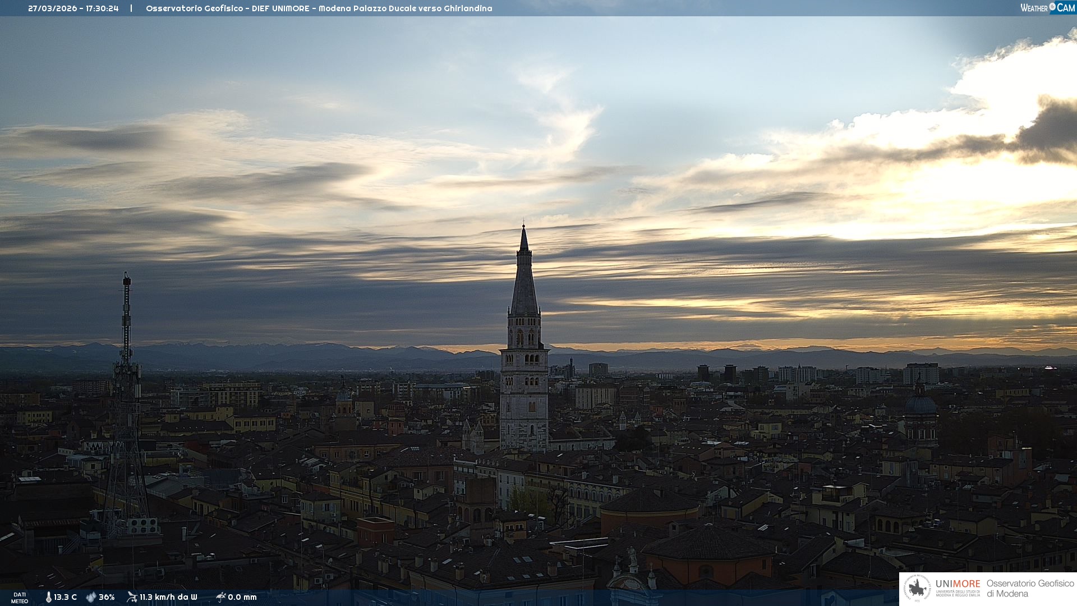Click the UNIMORE wordmark text
The height and width of the screenshot is (606, 1077).
click(958, 584)
